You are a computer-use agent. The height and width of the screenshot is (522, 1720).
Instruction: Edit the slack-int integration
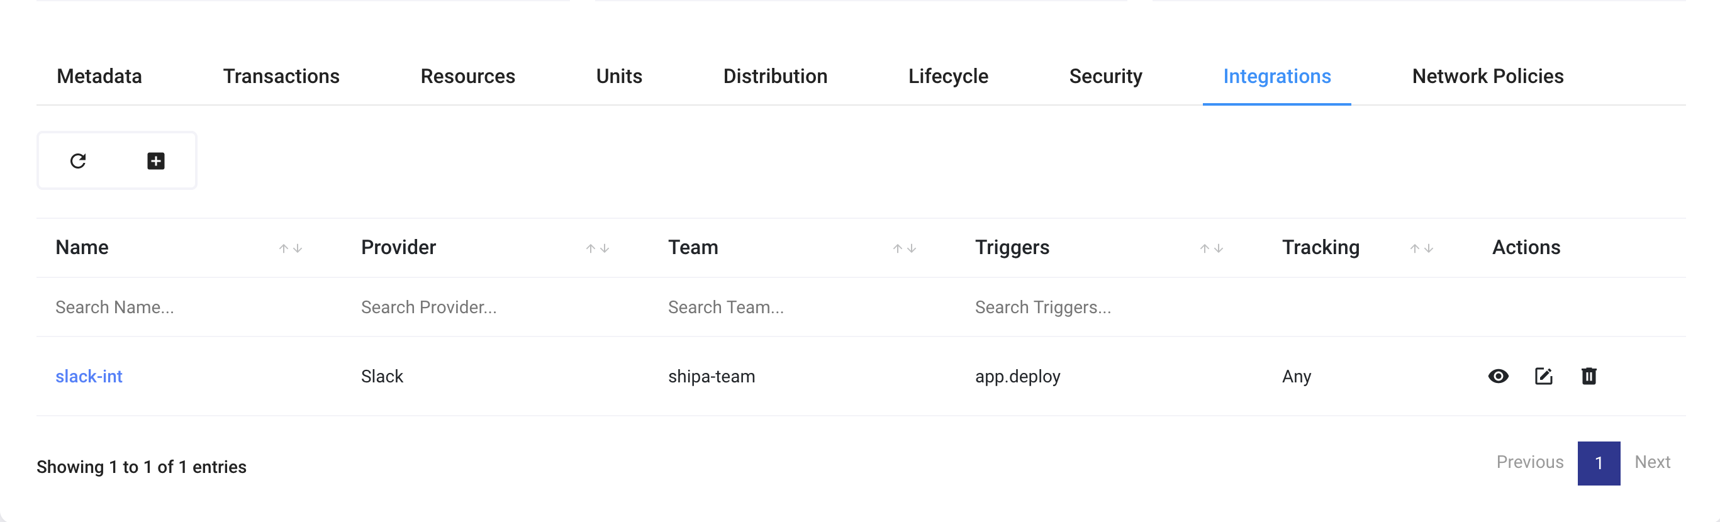coord(1544,377)
